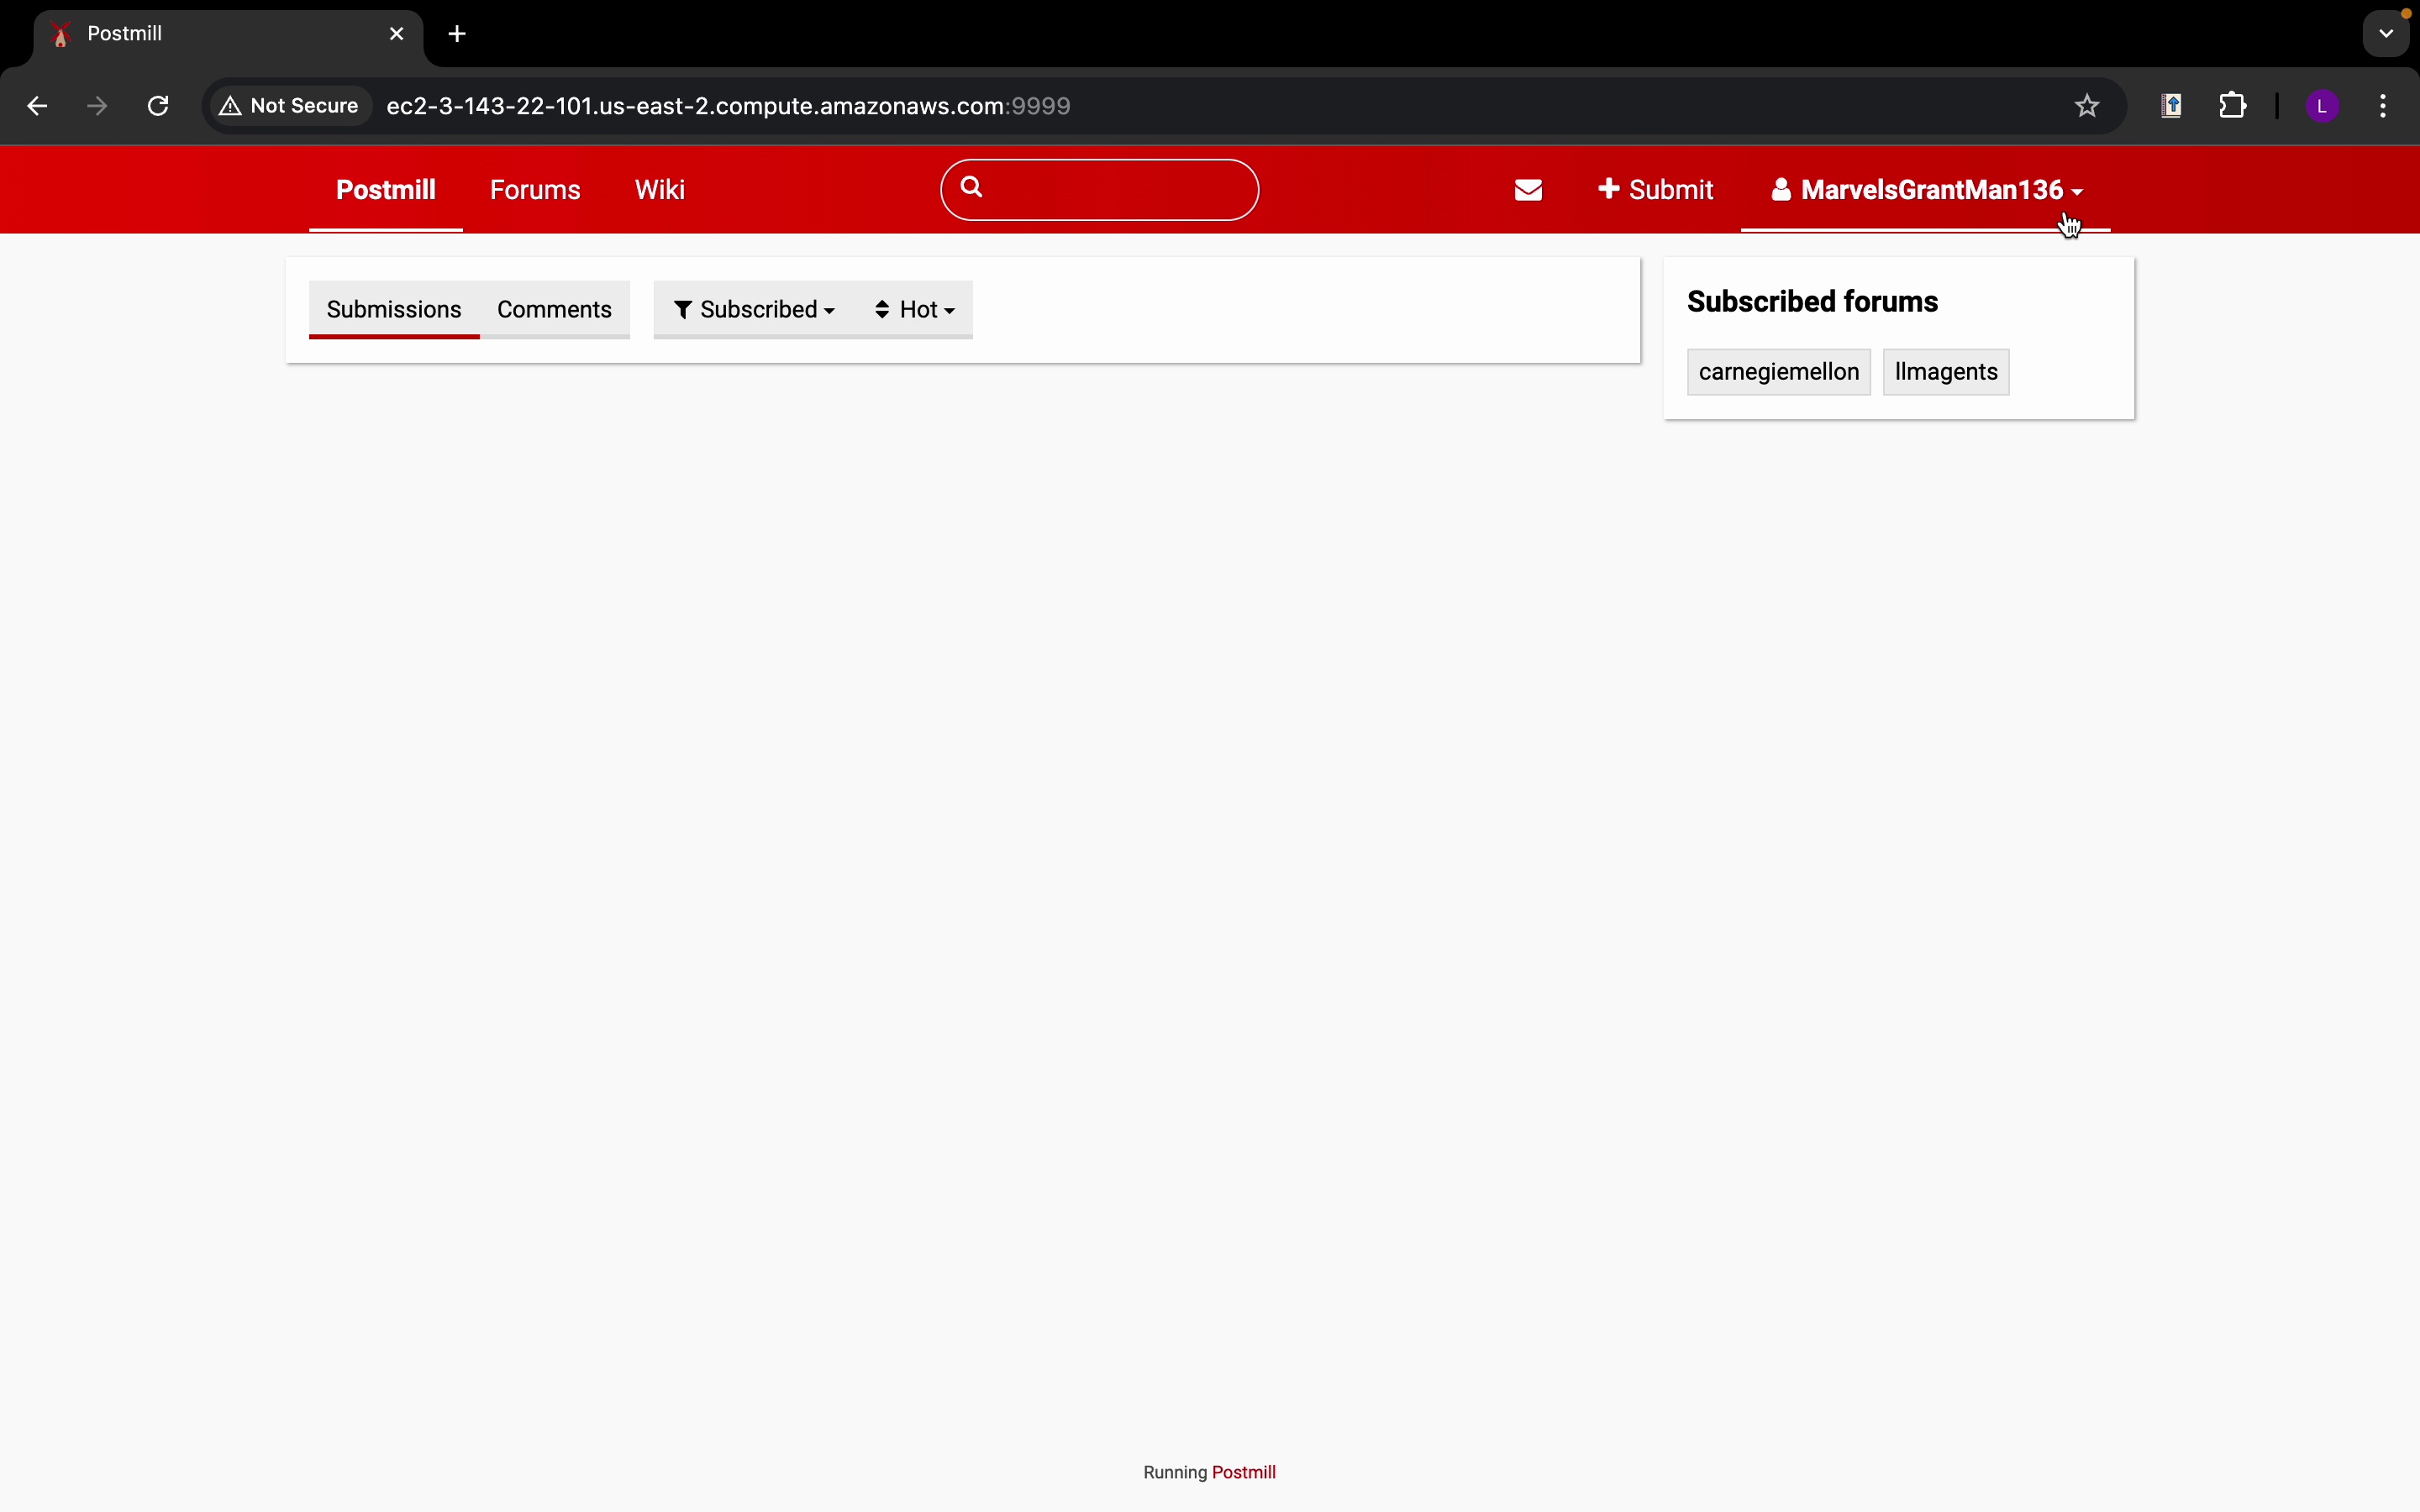The image size is (2420, 1512).
Task: Select the Submissions tab
Action: click(394, 310)
